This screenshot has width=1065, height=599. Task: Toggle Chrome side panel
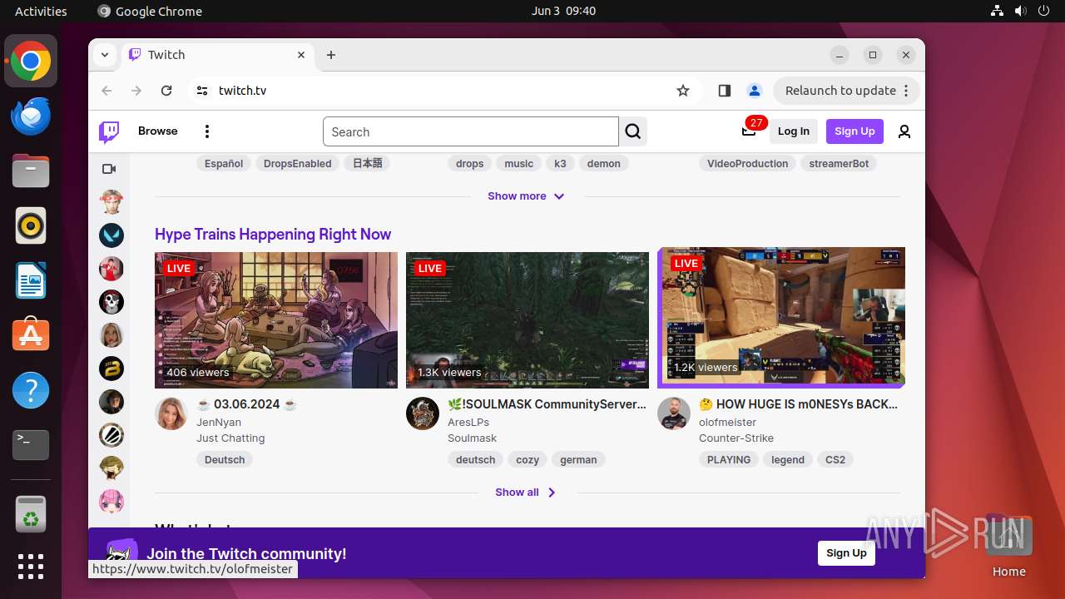point(724,91)
